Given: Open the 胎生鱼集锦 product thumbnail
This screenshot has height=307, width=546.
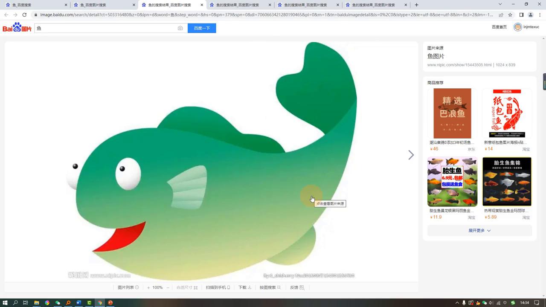Looking at the screenshot, I should [x=507, y=182].
